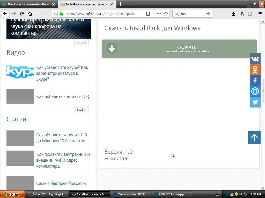Viewport: 265px width, 198px height.
Task: Open link Как добавить контакт в ICQ
Action: (x=63, y=96)
